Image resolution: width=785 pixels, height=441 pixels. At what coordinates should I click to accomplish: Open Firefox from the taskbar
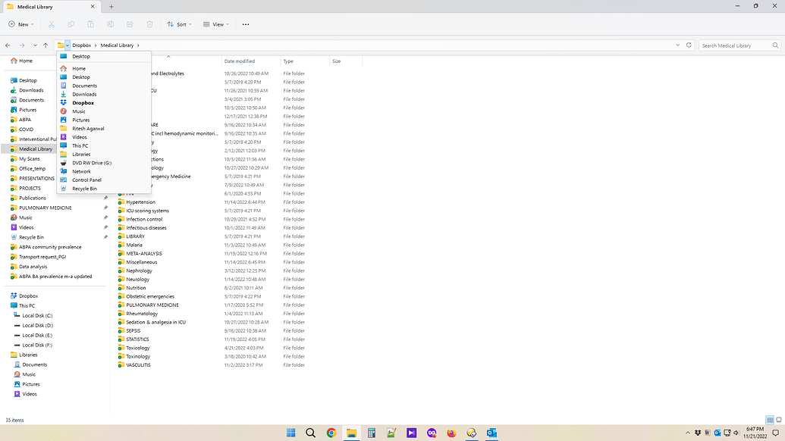click(x=451, y=433)
